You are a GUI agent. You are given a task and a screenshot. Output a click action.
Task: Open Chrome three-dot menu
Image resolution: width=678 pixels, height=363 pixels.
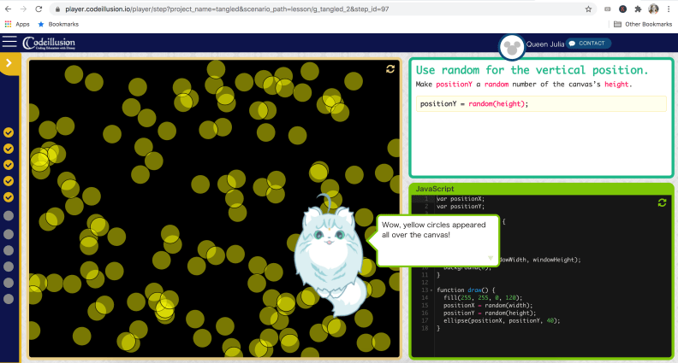(x=669, y=9)
